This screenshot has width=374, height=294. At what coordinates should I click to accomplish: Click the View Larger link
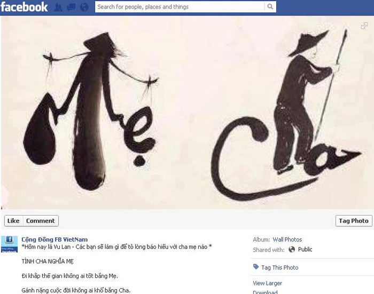tap(267, 283)
